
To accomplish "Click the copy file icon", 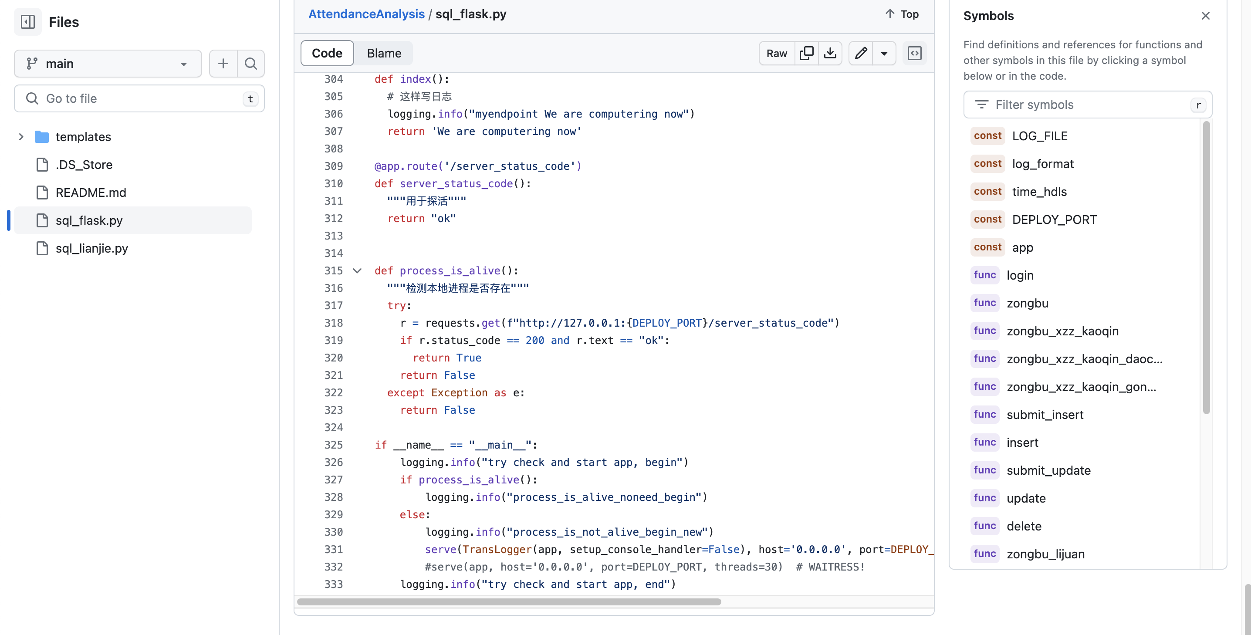I will coord(806,53).
